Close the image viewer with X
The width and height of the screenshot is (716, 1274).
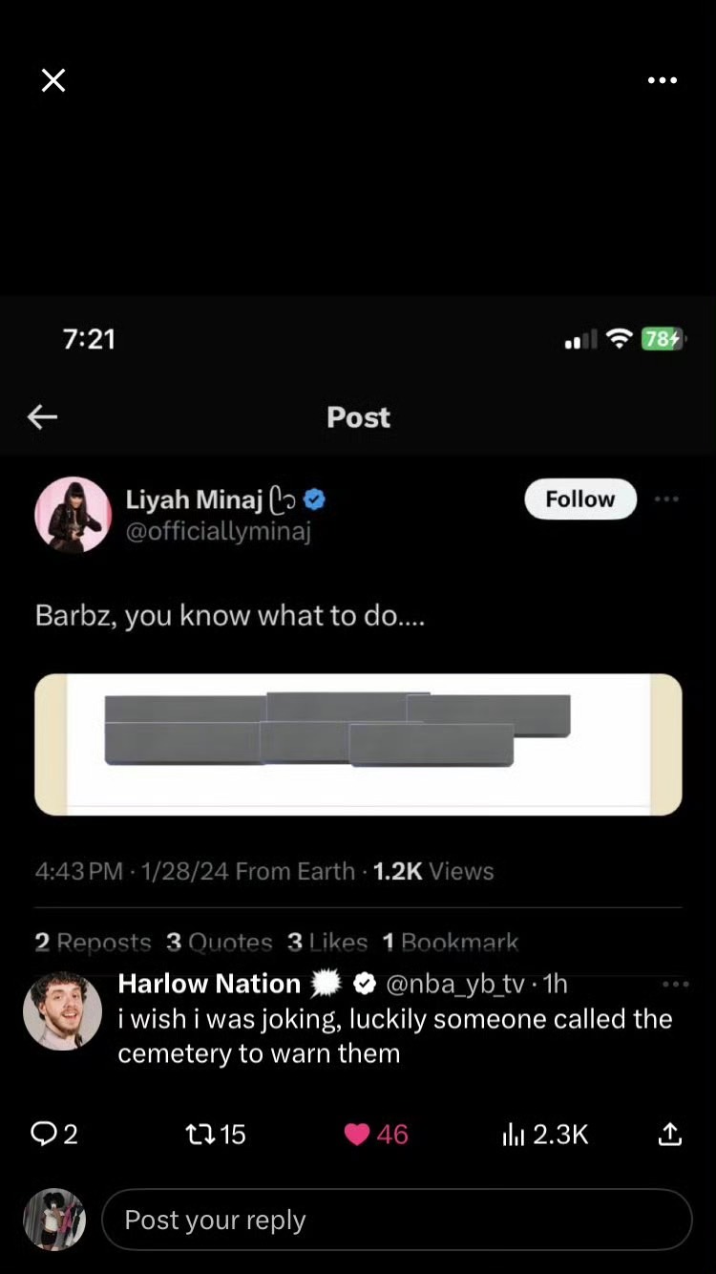(53, 81)
